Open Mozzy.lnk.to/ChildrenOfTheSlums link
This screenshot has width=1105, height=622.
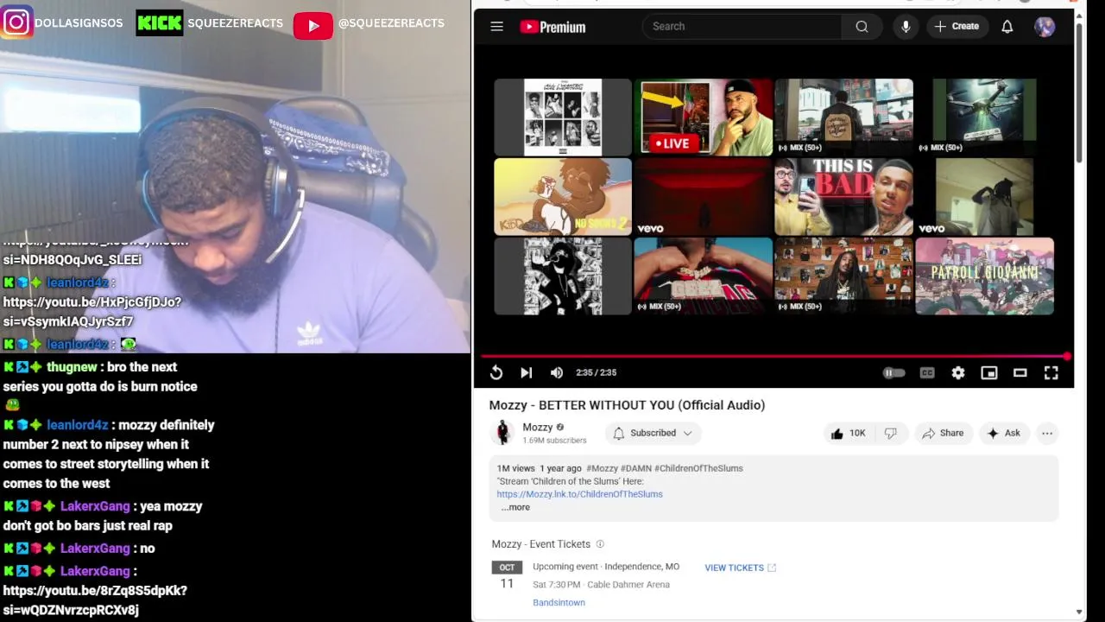579,494
